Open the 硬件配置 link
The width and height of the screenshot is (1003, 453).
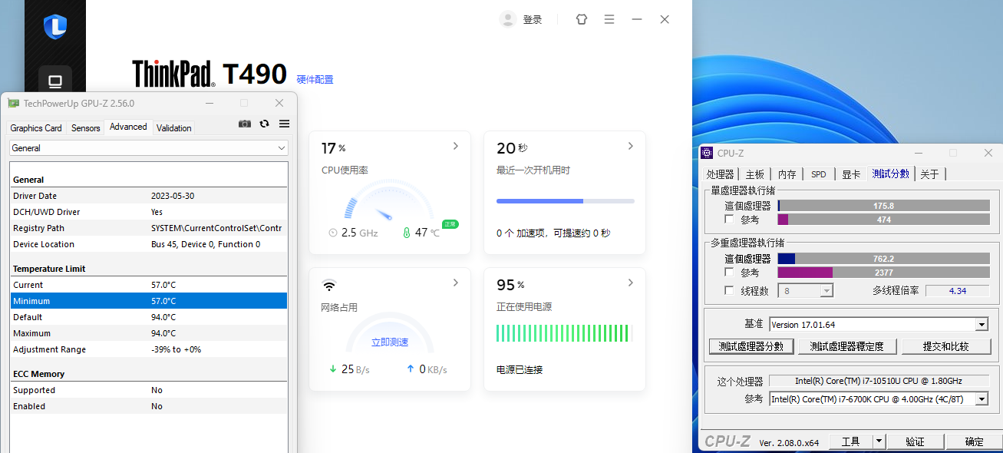pyautogui.click(x=315, y=79)
